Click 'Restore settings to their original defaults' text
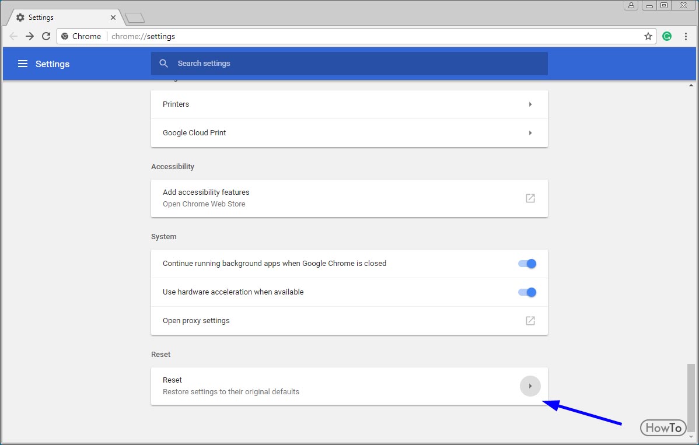Viewport: 699px width, 445px height. tap(231, 392)
